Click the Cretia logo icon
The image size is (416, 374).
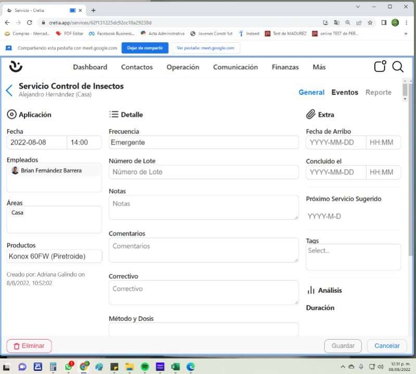click(x=16, y=67)
